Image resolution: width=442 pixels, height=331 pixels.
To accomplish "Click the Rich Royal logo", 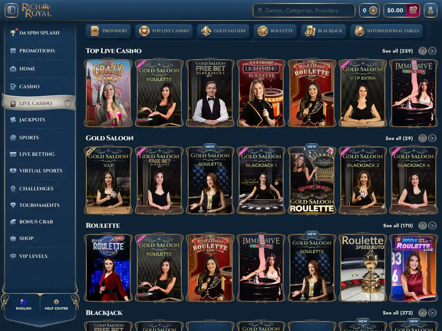I will 37,10.
